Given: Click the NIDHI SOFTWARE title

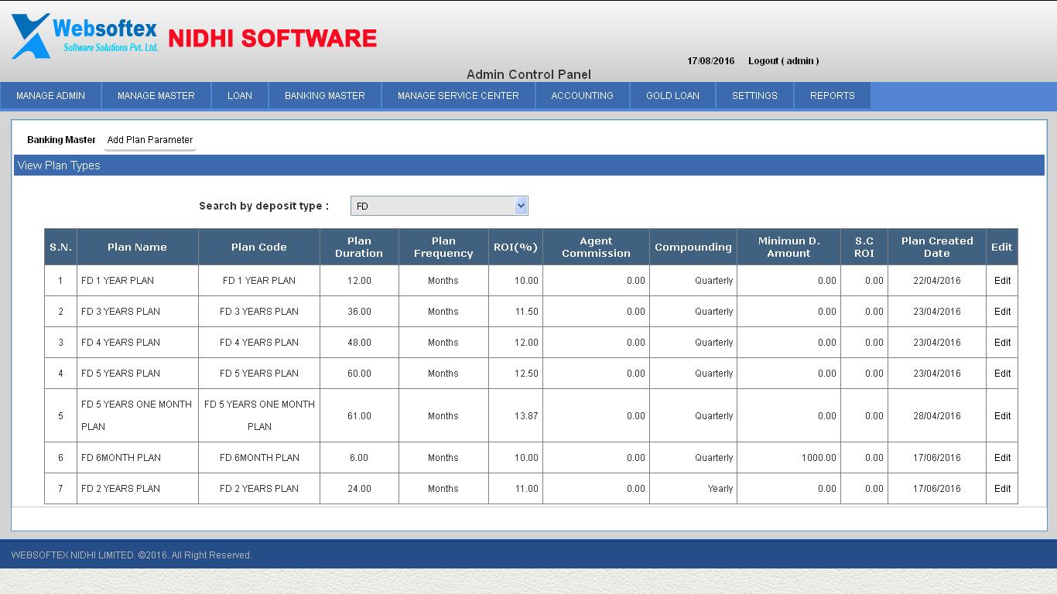Looking at the screenshot, I should 272,39.
